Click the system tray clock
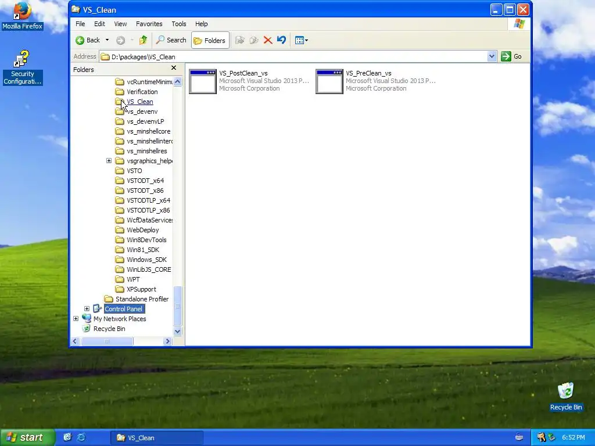The image size is (595, 446). tap(574, 437)
